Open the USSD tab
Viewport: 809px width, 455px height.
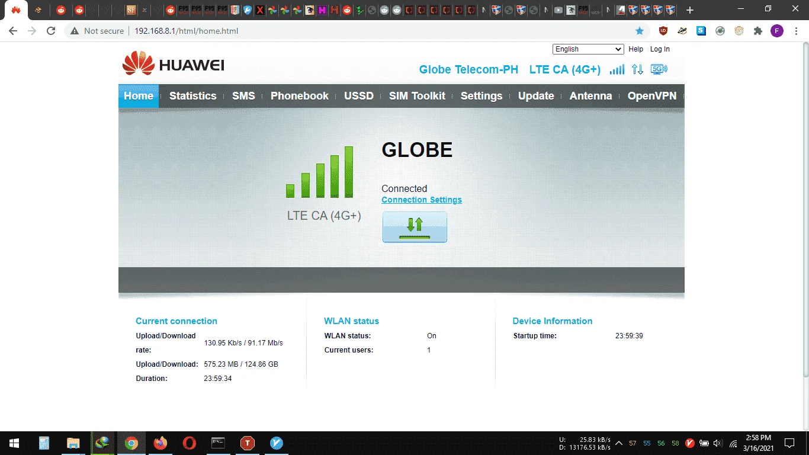pyautogui.click(x=359, y=96)
